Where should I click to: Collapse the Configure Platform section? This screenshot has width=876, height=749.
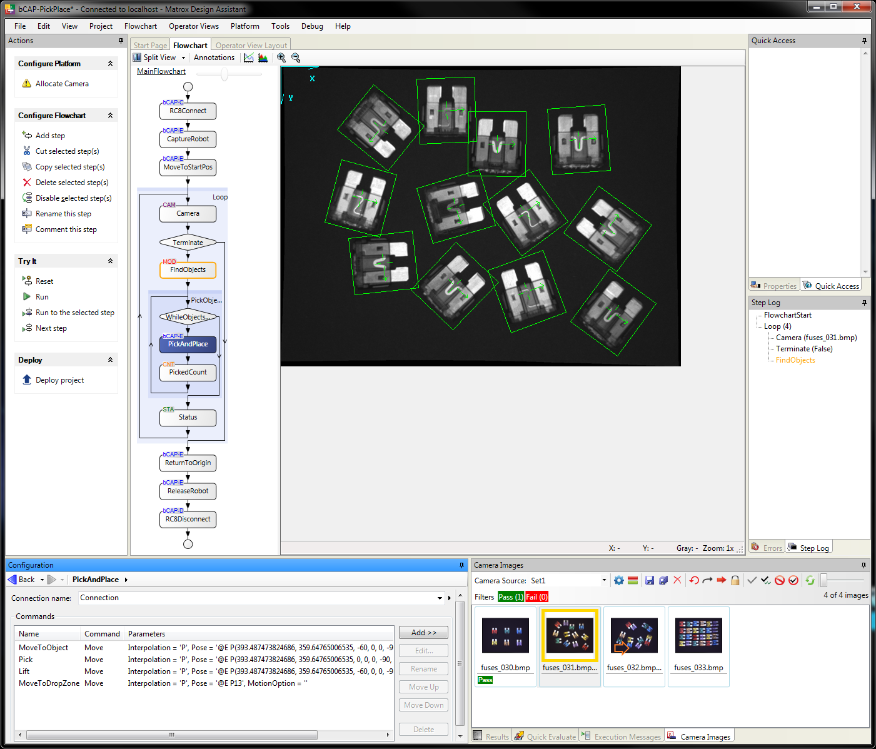(110, 64)
